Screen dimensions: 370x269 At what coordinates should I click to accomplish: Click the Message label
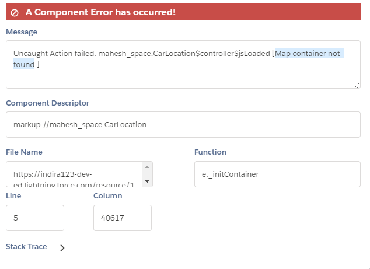22,32
